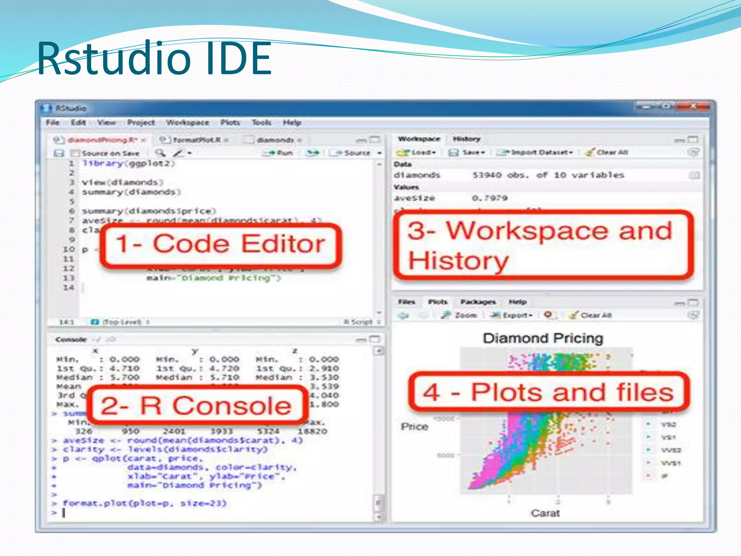Viewport: 741px width, 556px height.
Task: Open the Workspace menu in menu bar
Action: pyautogui.click(x=187, y=122)
